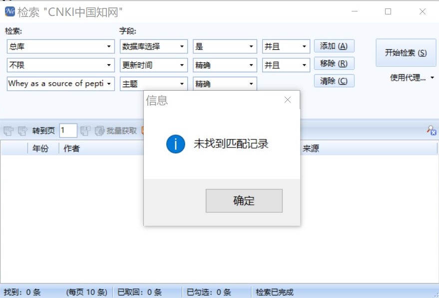
Task: Open the 是 match dropdown
Action: click(x=251, y=46)
